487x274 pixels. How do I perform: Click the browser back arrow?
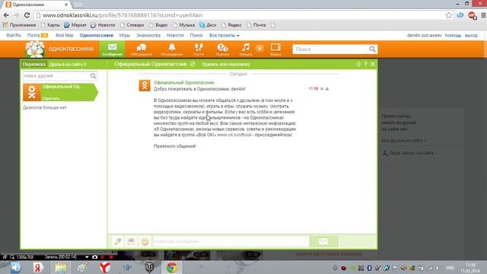pos(6,15)
